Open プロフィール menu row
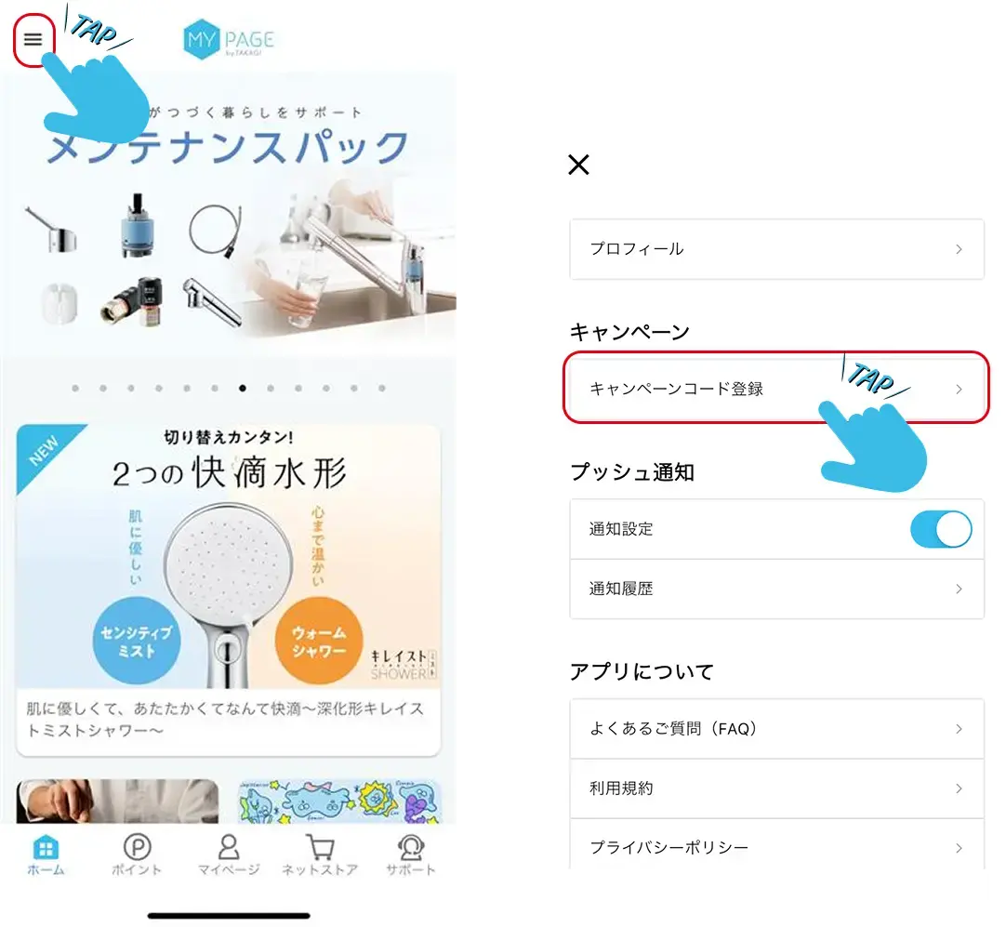Viewport: 1006px width, 927px height. click(x=776, y=249)
